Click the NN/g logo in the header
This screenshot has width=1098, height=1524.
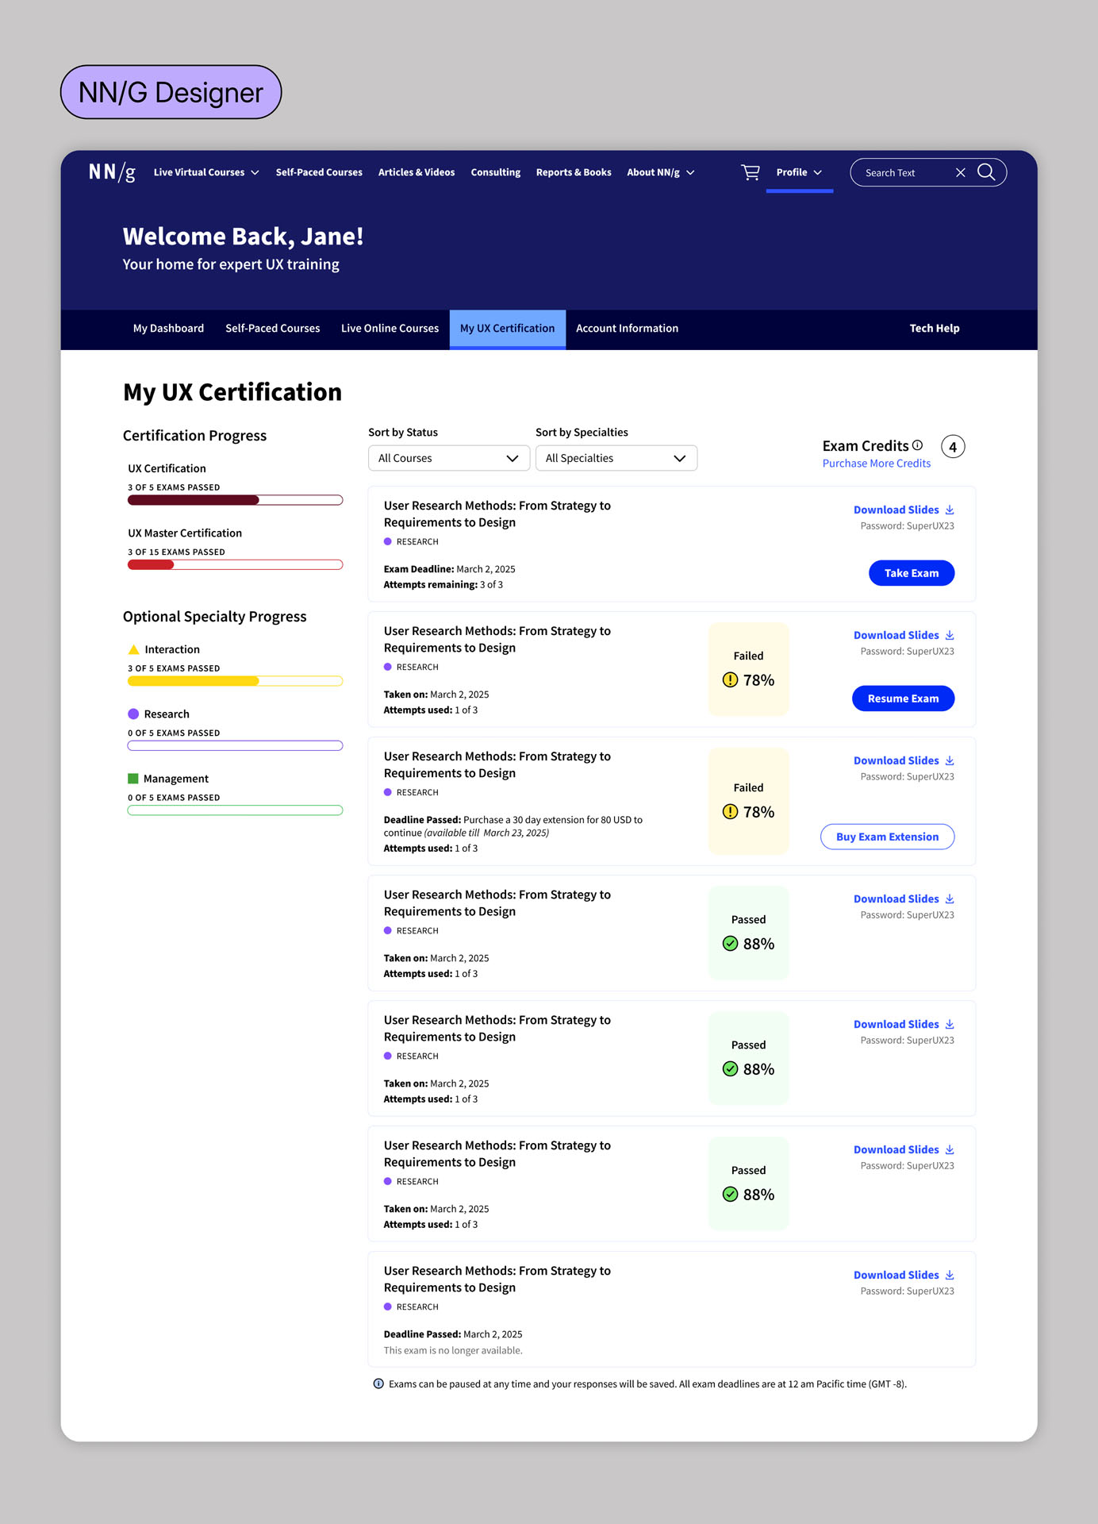(x=112, y=172)
